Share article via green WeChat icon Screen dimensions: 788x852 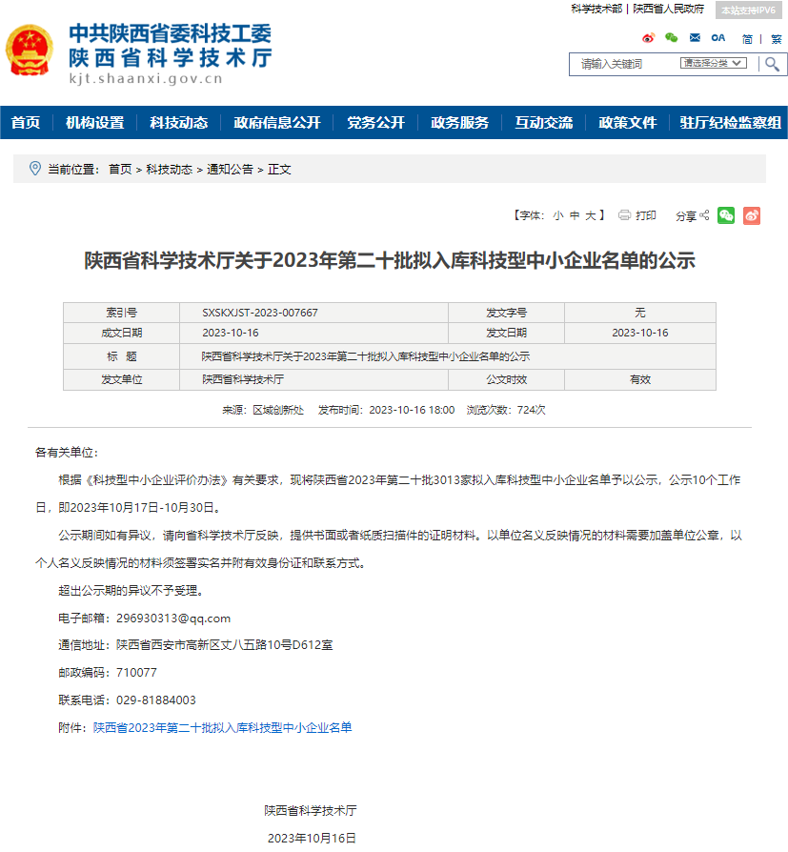[726, 215]
